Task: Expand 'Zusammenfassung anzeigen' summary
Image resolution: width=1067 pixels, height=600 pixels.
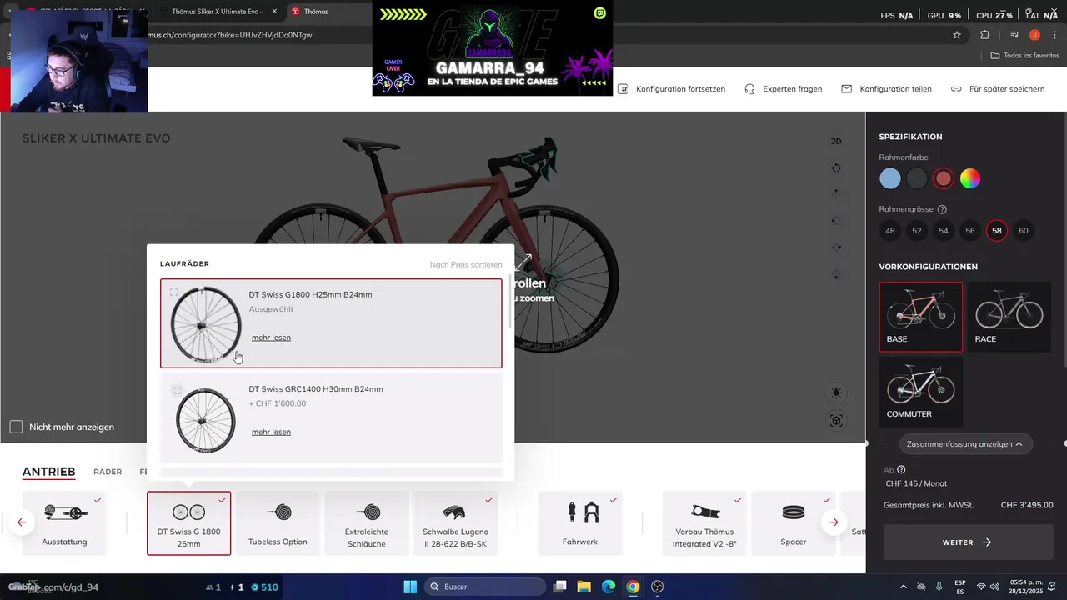Action: [965, 444]
